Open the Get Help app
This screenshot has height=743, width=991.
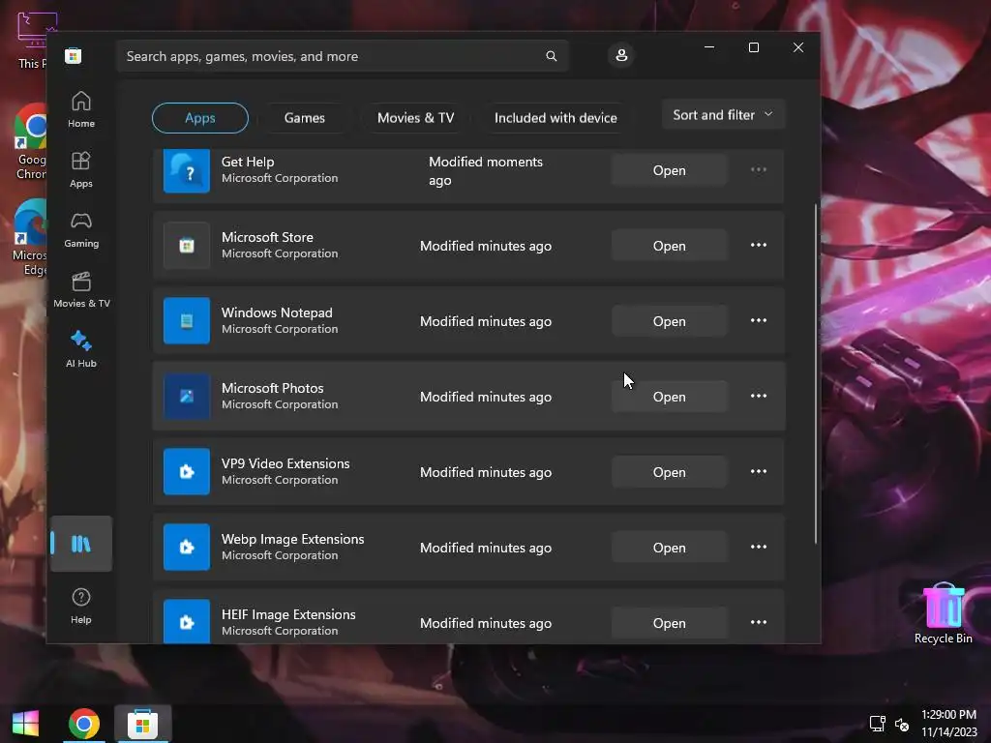tap(670, 170)
